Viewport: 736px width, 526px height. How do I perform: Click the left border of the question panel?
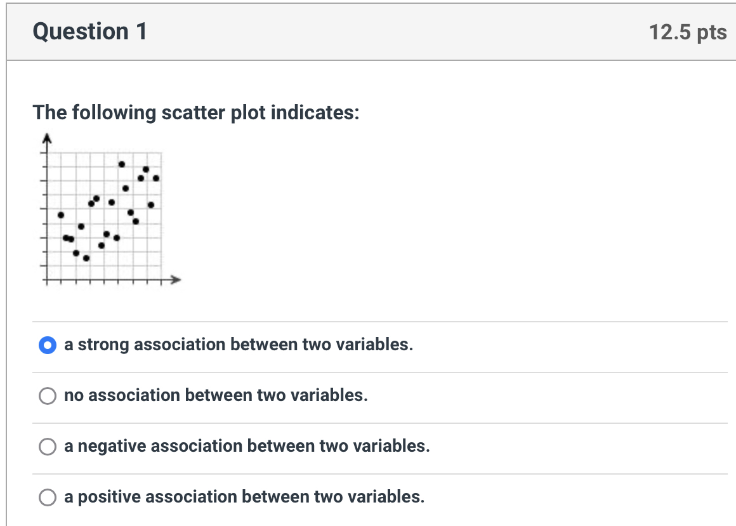tap(8, 254)
